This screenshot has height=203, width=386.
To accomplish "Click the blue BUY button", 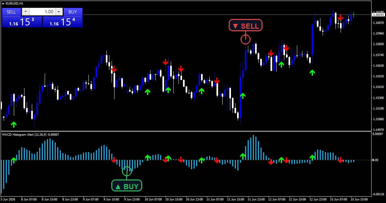I will pyautogui.click(x=73, y=12).
